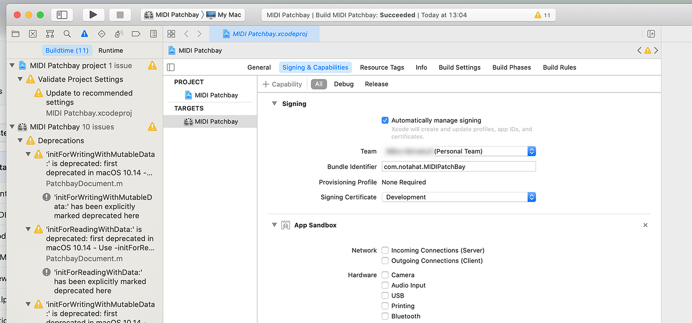Show Runtime issues
This screenshot has width=692, height=323.
(x=111, y=50)
